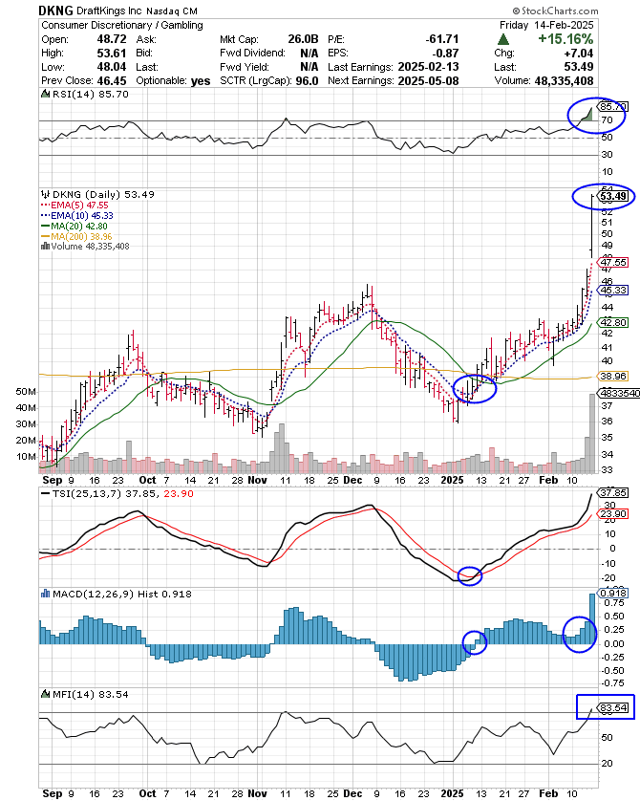Click the blue dotted EMA(10) legend marker
640x801 pixels.
46,216
